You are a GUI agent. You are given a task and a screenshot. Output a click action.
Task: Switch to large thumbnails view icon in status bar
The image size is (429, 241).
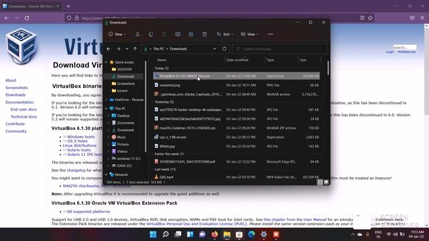point(326,182)
